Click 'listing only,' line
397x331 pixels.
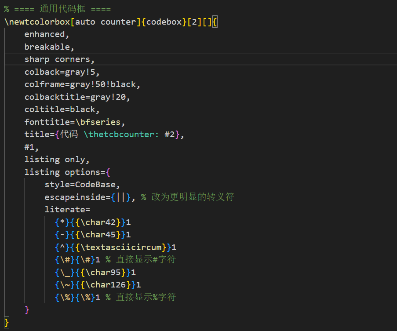[57, 160]
